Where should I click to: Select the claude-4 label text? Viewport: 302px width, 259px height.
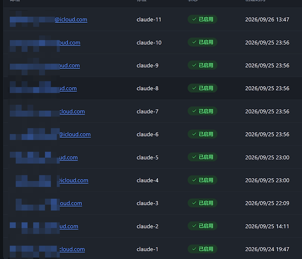148,180
